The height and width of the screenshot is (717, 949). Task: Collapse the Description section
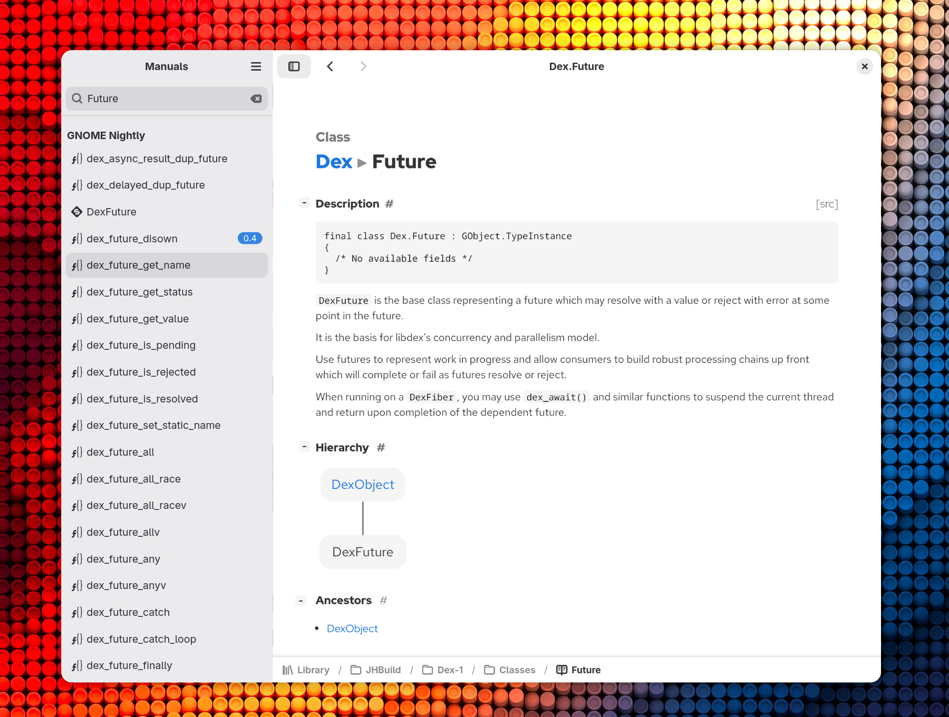point(304,203)
